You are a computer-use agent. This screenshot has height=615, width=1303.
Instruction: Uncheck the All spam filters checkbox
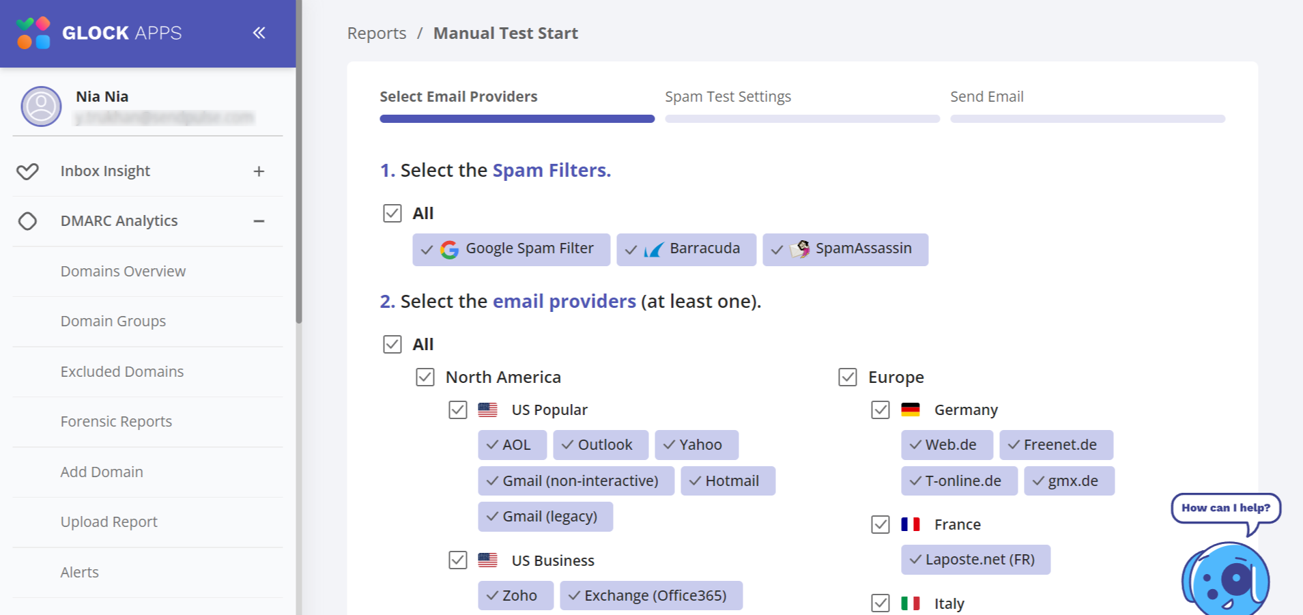click(392, 214)
